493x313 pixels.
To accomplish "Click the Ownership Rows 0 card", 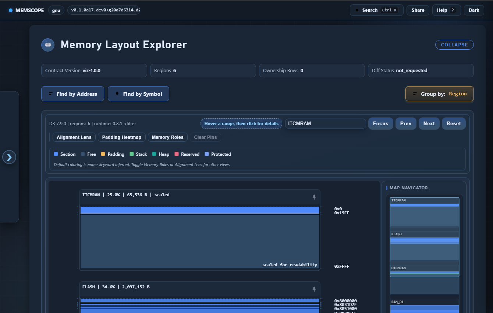I will [x=312, y=71].
